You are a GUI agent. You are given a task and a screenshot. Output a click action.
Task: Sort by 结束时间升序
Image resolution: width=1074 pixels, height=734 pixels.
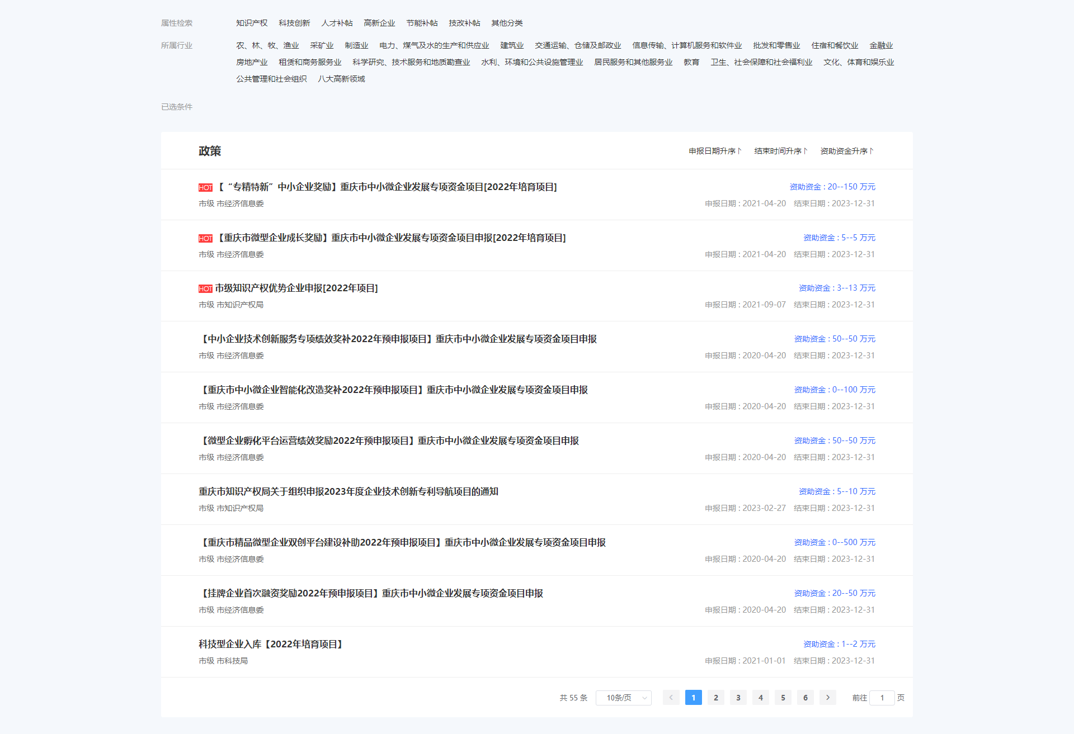click(780, 151)
